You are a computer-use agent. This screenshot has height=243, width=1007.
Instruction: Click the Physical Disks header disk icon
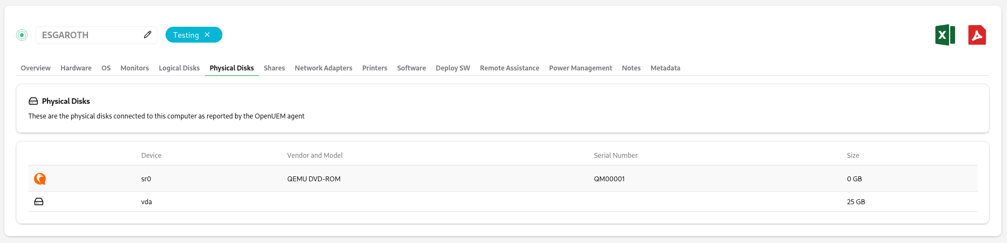point(33,101)
